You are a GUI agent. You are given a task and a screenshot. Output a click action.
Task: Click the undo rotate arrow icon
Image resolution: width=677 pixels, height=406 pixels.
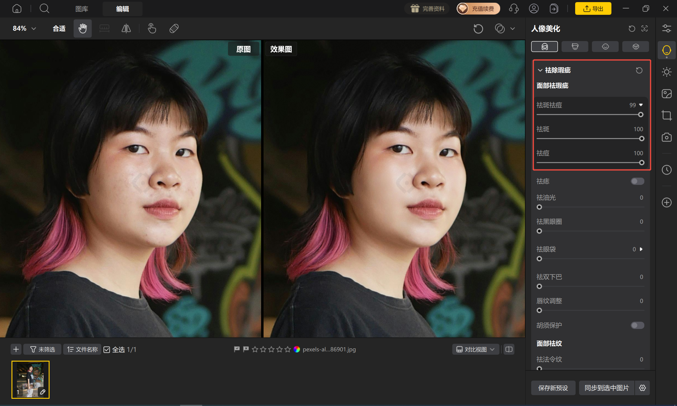pos(478,29)
